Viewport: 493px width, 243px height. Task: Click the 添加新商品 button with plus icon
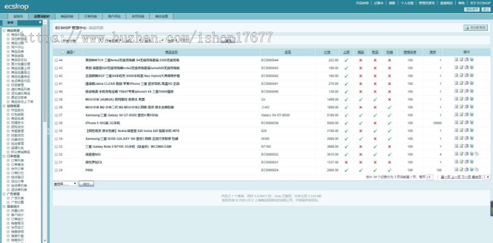pyautogui.click(x=475, y=27)
